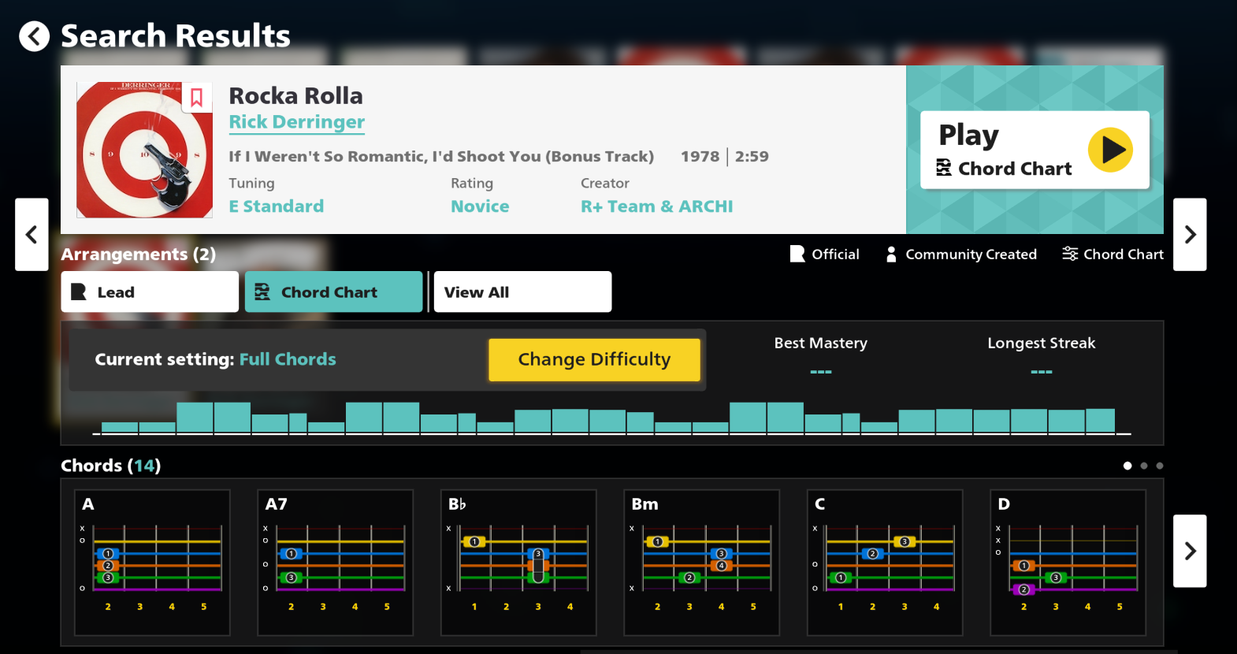Viewport: 1237px width, 654px height.
Task: Select the second chords page dot
Action: tap(1144, 466)
